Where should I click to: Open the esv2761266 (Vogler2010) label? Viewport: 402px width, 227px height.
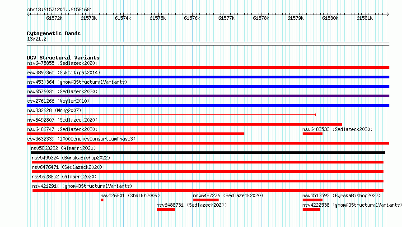(58, 101)
